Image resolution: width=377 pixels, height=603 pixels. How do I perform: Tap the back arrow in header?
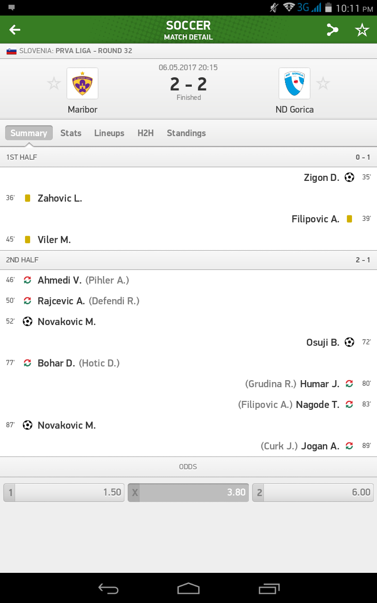coord(15,30)
